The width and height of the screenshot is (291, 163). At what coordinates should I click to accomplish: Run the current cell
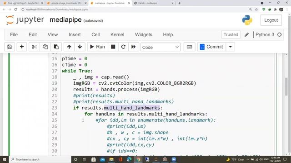(x=97, y=47)
